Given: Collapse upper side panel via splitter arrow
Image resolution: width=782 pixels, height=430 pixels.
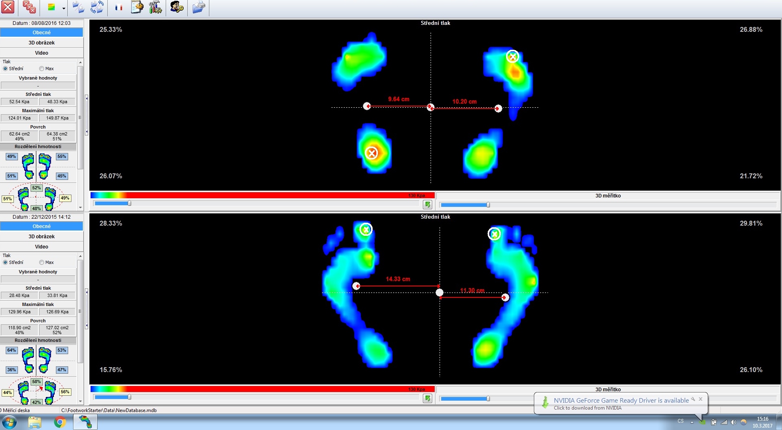Looking at the screenshot, I should [x=87, y=115].
